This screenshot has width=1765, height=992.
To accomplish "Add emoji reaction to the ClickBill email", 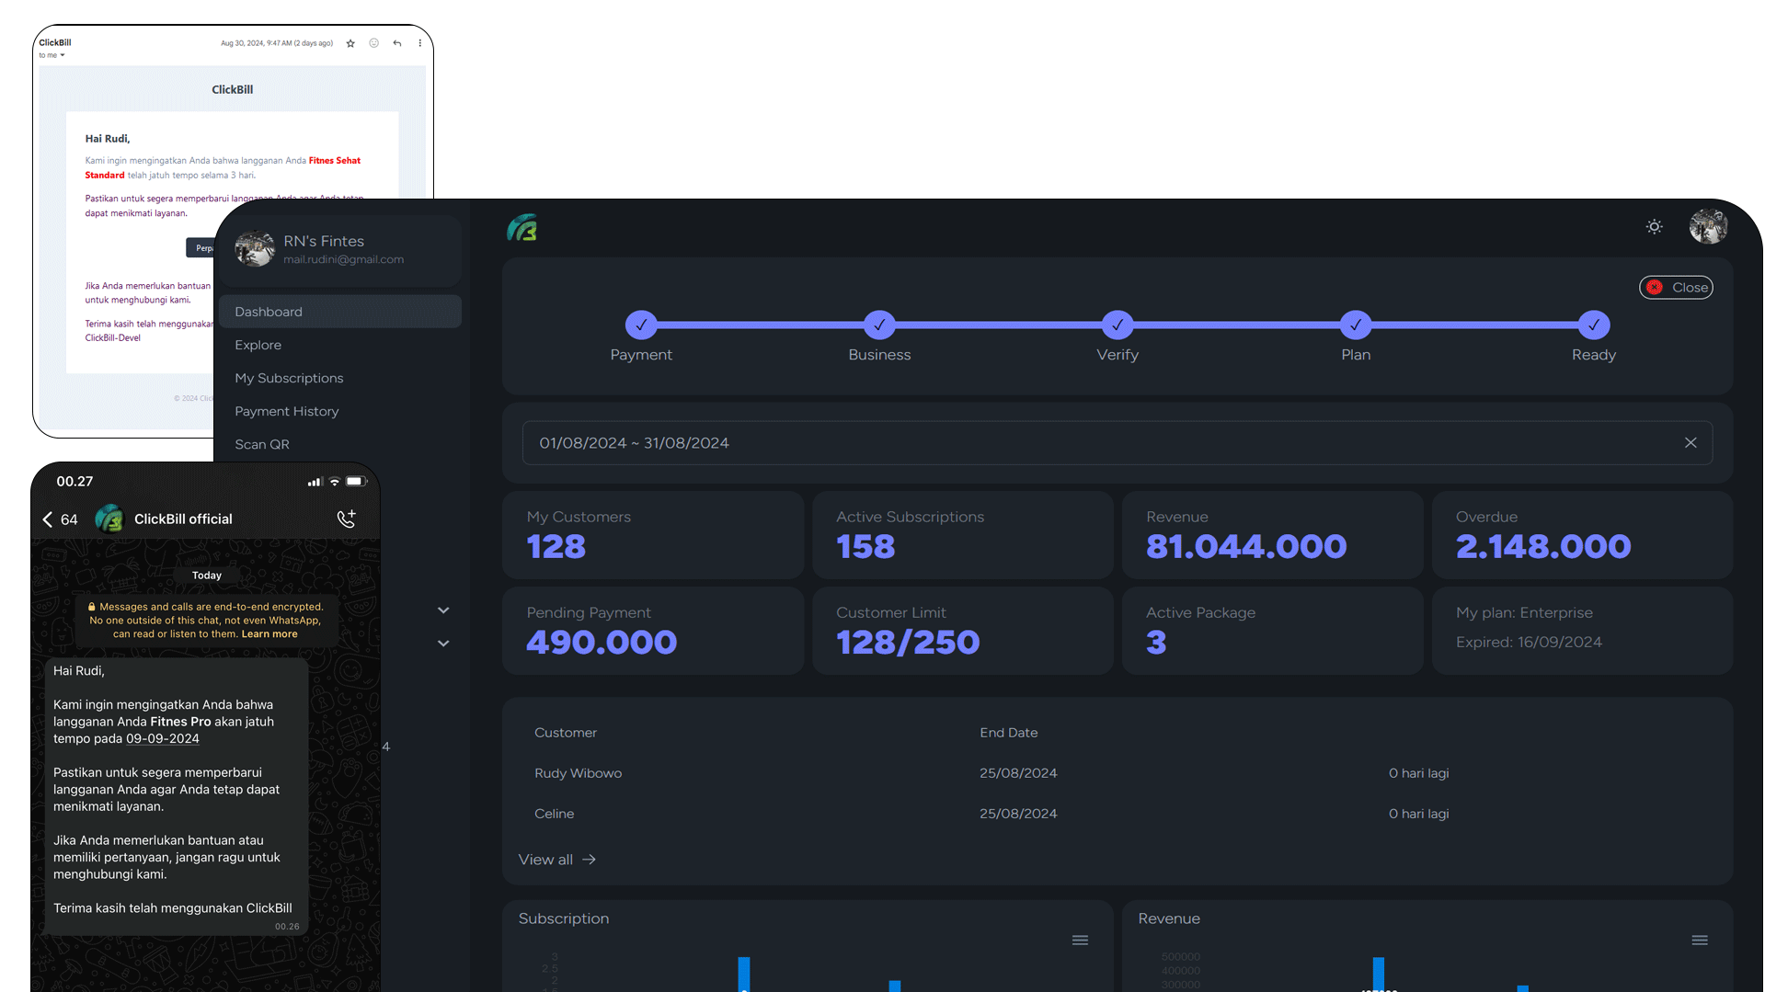I will point(373,43).
